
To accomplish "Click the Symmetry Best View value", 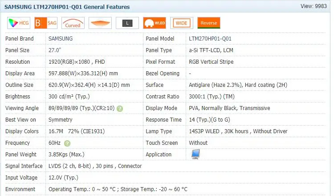I will (x=60, y=119).
